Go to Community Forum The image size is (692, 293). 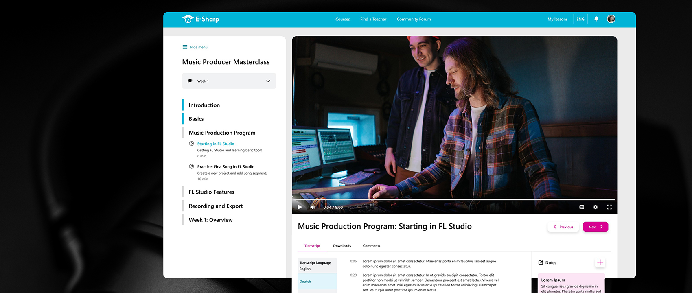tap(414, 19)
